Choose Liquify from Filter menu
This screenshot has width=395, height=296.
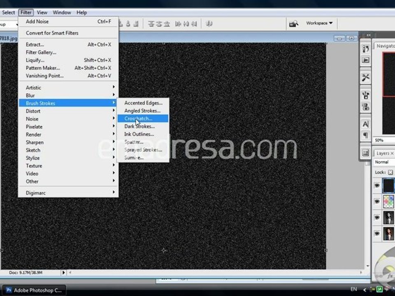68,60
